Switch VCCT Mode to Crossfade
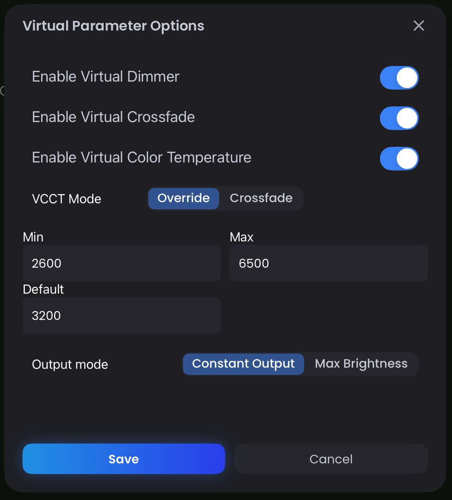452x500 pixels. pyautogui.click(x=261, y=198)
